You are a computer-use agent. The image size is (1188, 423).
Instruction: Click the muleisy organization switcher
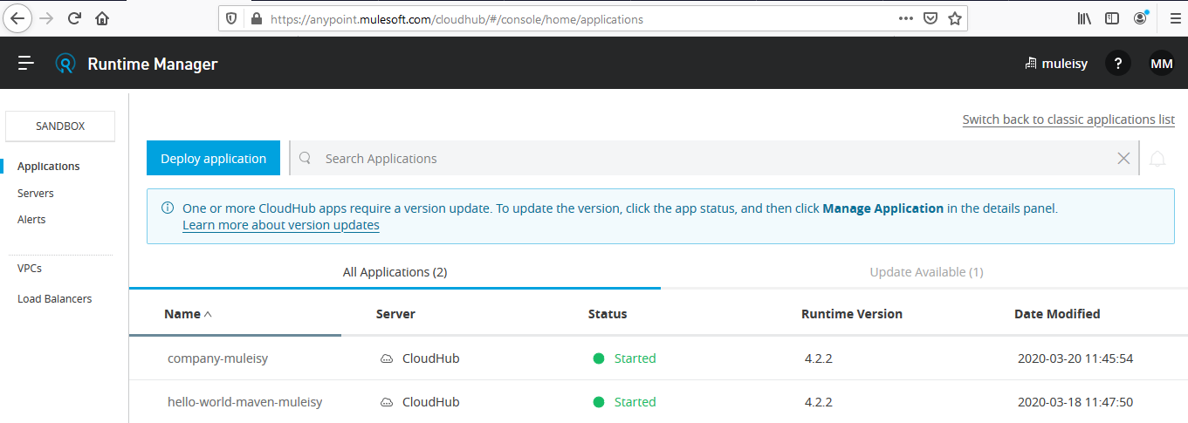[1055, 64]
